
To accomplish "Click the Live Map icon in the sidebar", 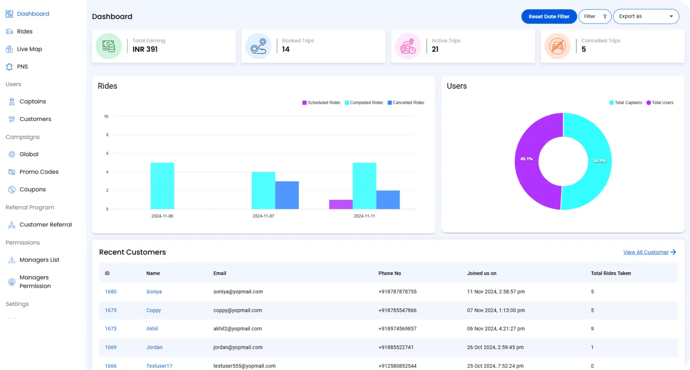I will (9, 49).
